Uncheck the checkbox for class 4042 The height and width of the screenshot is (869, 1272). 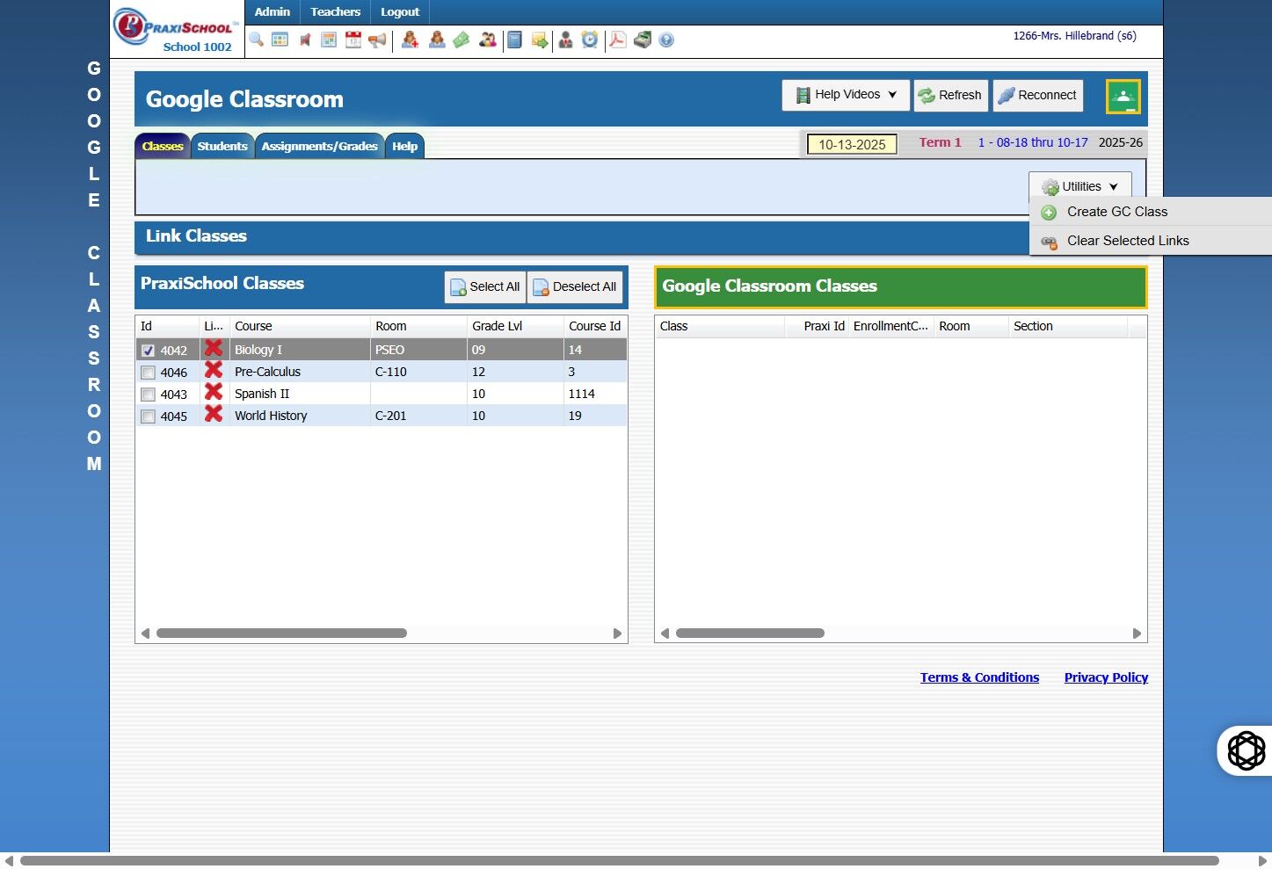point(148,351)
